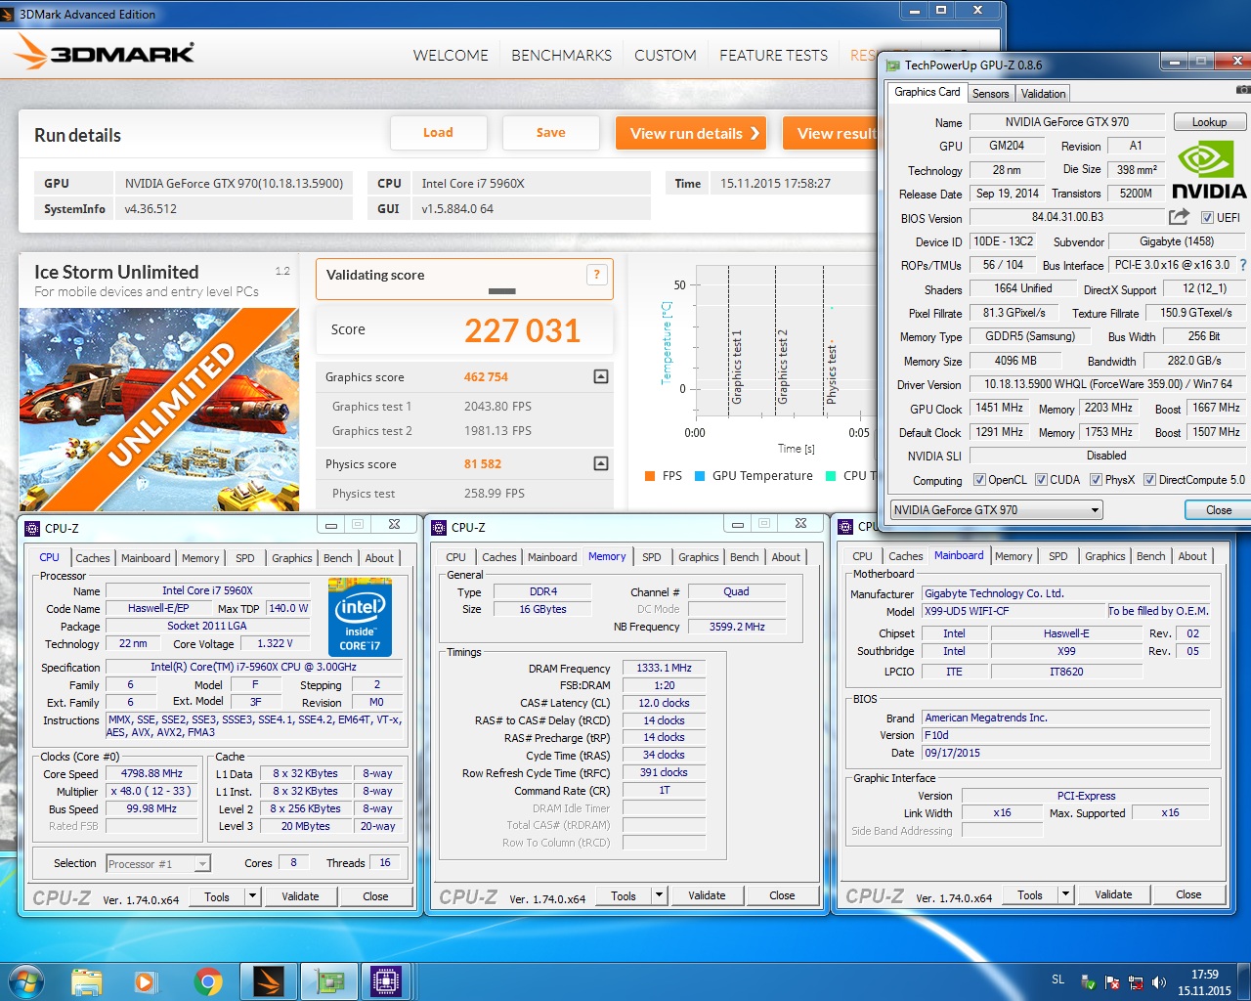This screenshot has height=1001, width=1251.
Task: Click the Load button in Run details
Action: coord(438,133)
